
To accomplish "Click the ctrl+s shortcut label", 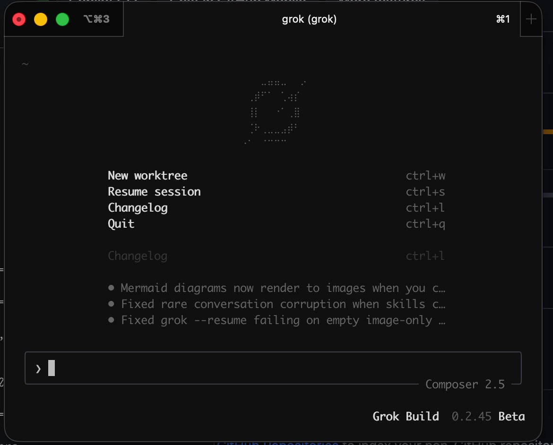I will (425, 192).
